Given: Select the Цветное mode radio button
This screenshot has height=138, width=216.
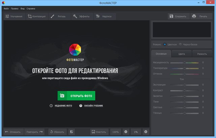Looking at the screenshot, I should coord(165,44).
